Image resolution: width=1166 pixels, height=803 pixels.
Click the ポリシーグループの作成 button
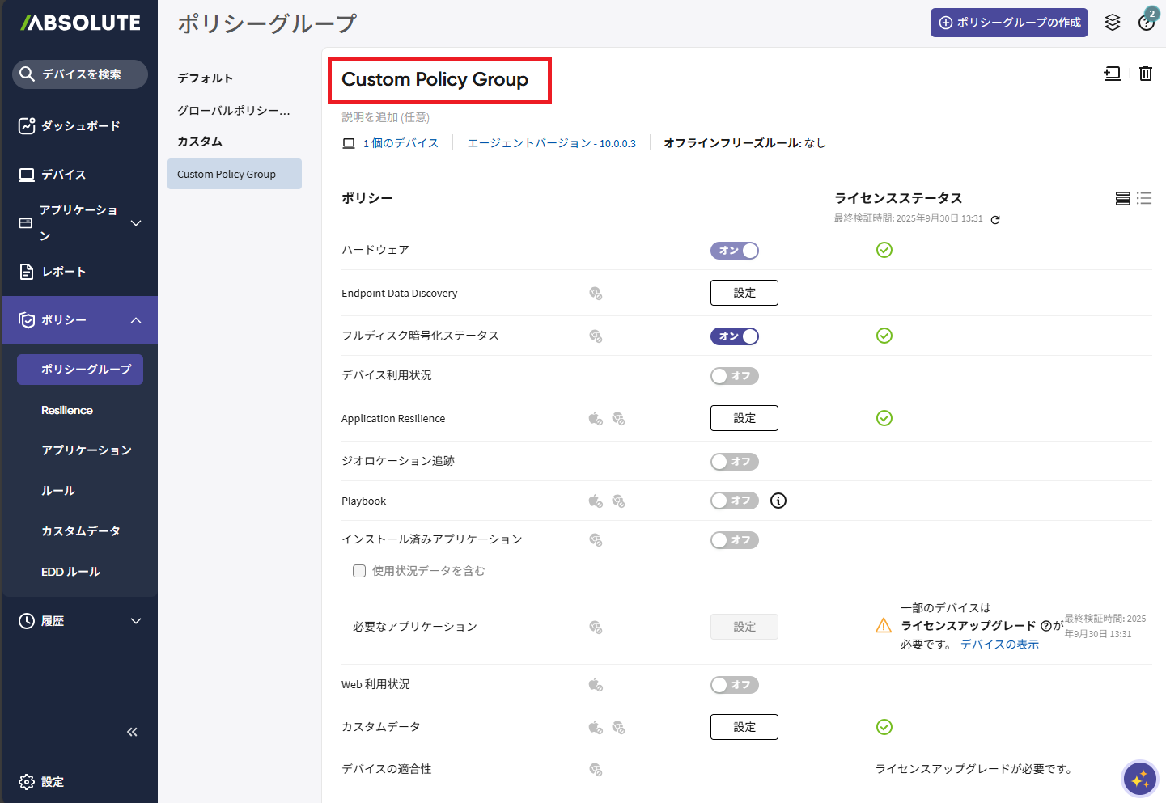coord(1008,23)
